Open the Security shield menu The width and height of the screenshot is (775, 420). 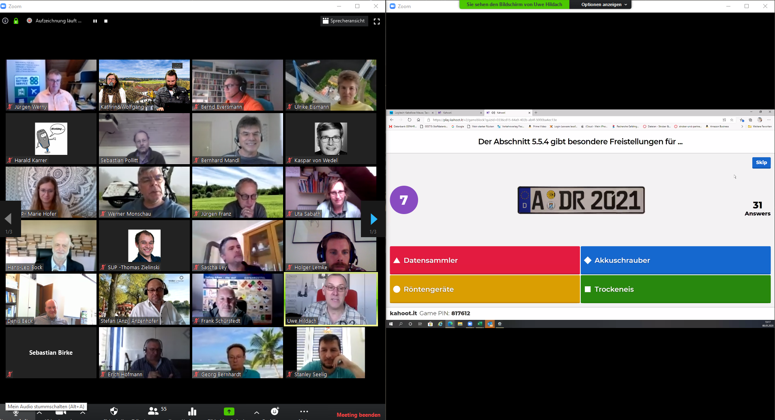[114, 411]
